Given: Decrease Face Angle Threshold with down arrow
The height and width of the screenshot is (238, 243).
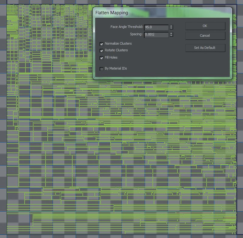Looking at the screenshot, I should 171,28.
